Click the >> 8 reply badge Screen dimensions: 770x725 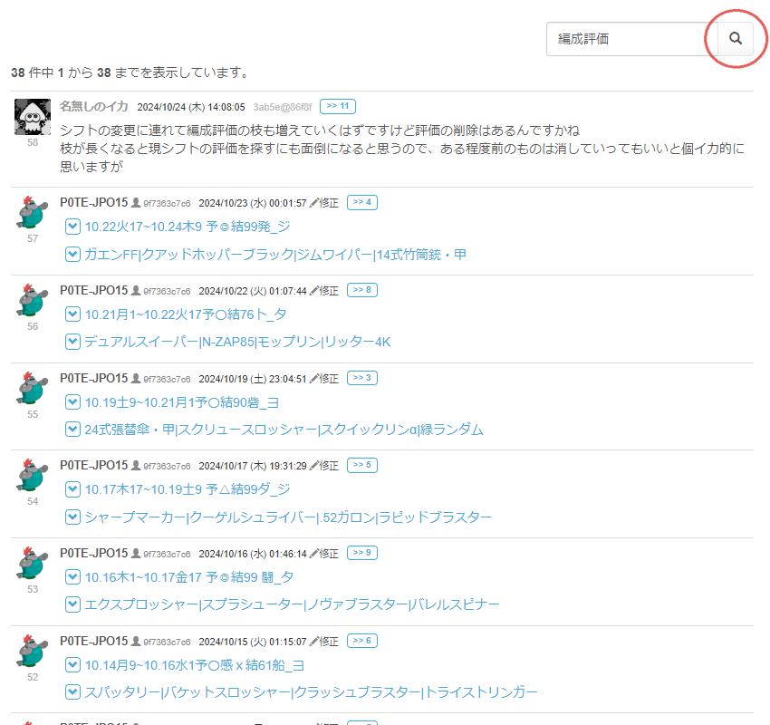point(361,290)
